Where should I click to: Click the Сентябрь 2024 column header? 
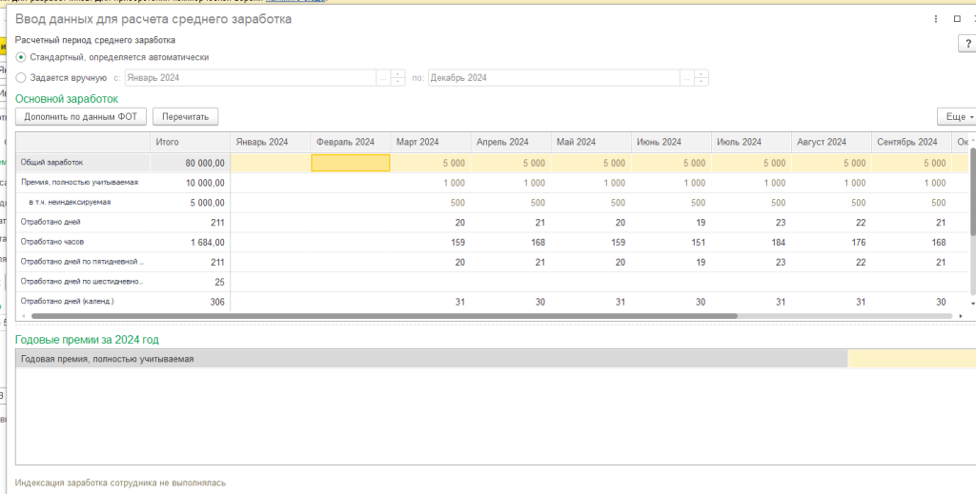pos(912,142)
